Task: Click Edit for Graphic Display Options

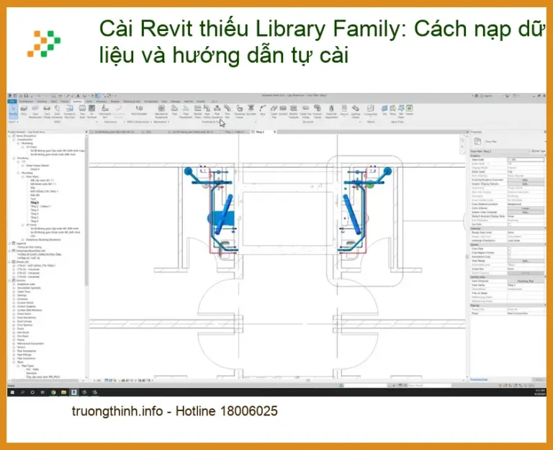Action: tap(525, 184)
